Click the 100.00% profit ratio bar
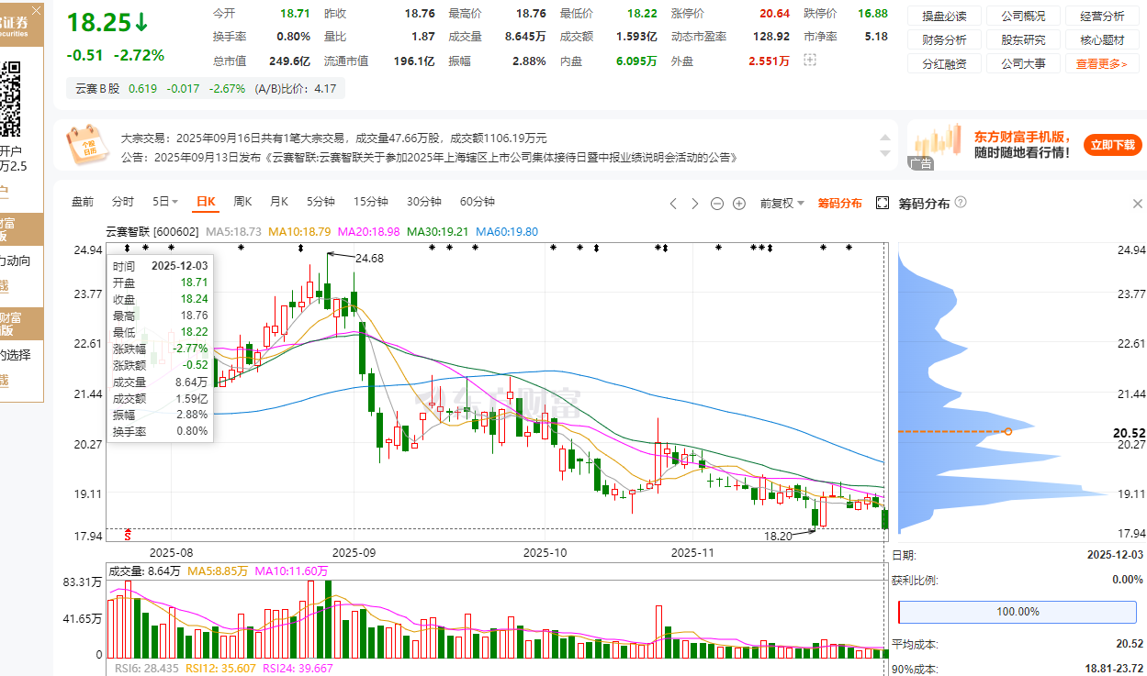 1018,611
